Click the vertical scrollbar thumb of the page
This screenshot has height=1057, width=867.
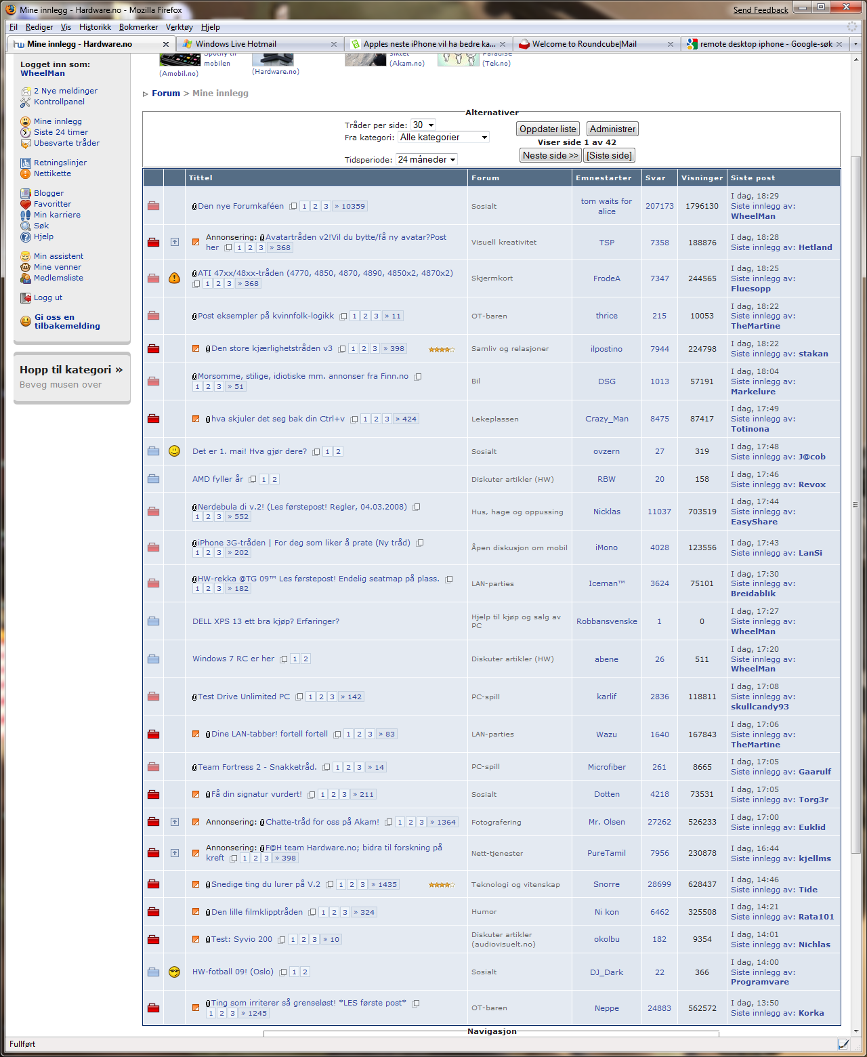855,505
